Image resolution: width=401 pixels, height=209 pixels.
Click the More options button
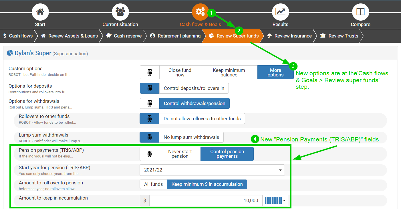[x=275, y=72]
